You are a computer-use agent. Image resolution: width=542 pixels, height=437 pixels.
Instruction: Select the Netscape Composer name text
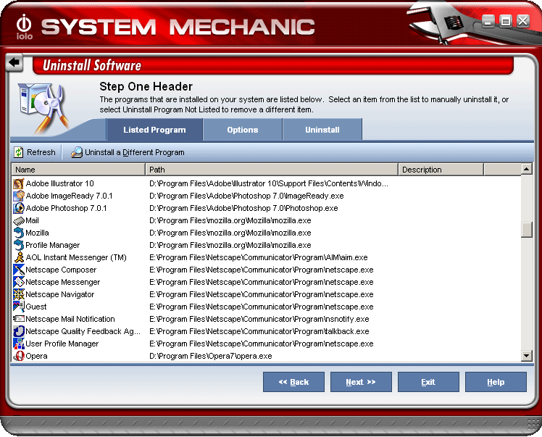click(x=61, y=270)
